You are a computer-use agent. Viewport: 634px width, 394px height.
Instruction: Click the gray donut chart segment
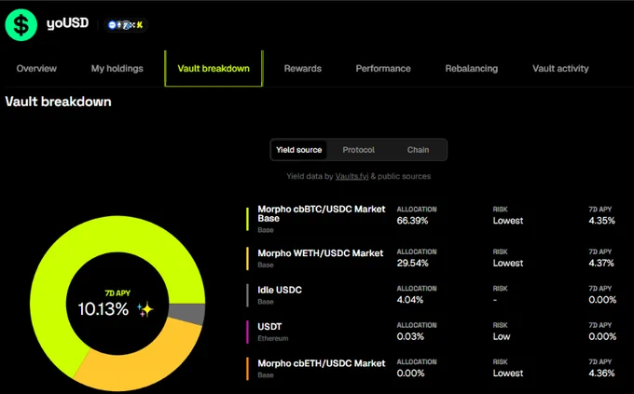coord(188,314)
